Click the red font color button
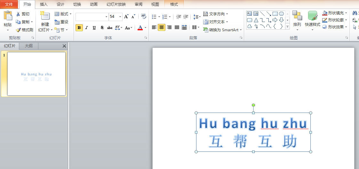 tap(140, 28)
